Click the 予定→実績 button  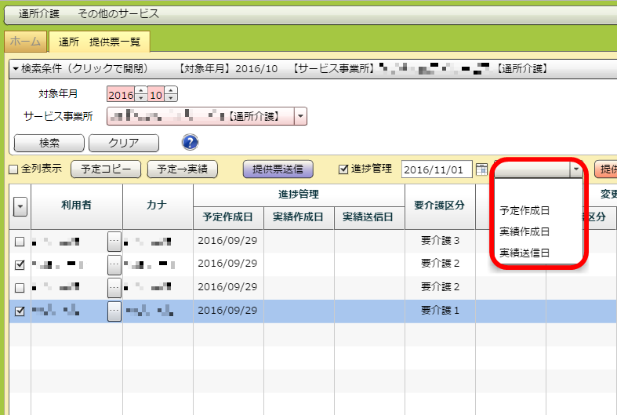pyautogui.click(x=188, y=169)
